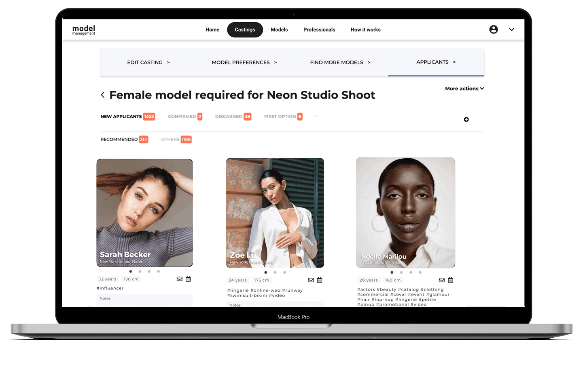Click envelope icon under Zoe Lu
Screen dimensions: 587x377
(x=311, y=280)
